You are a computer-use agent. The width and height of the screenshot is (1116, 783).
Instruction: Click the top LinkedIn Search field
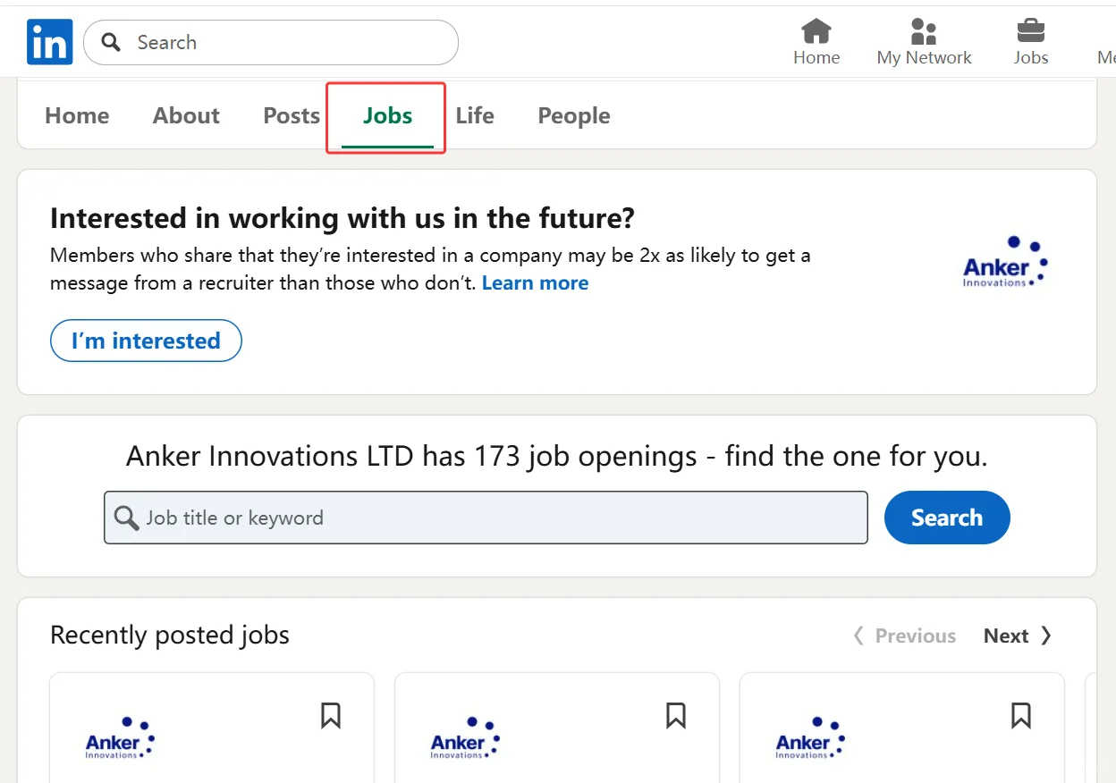(x=271, y=42)
